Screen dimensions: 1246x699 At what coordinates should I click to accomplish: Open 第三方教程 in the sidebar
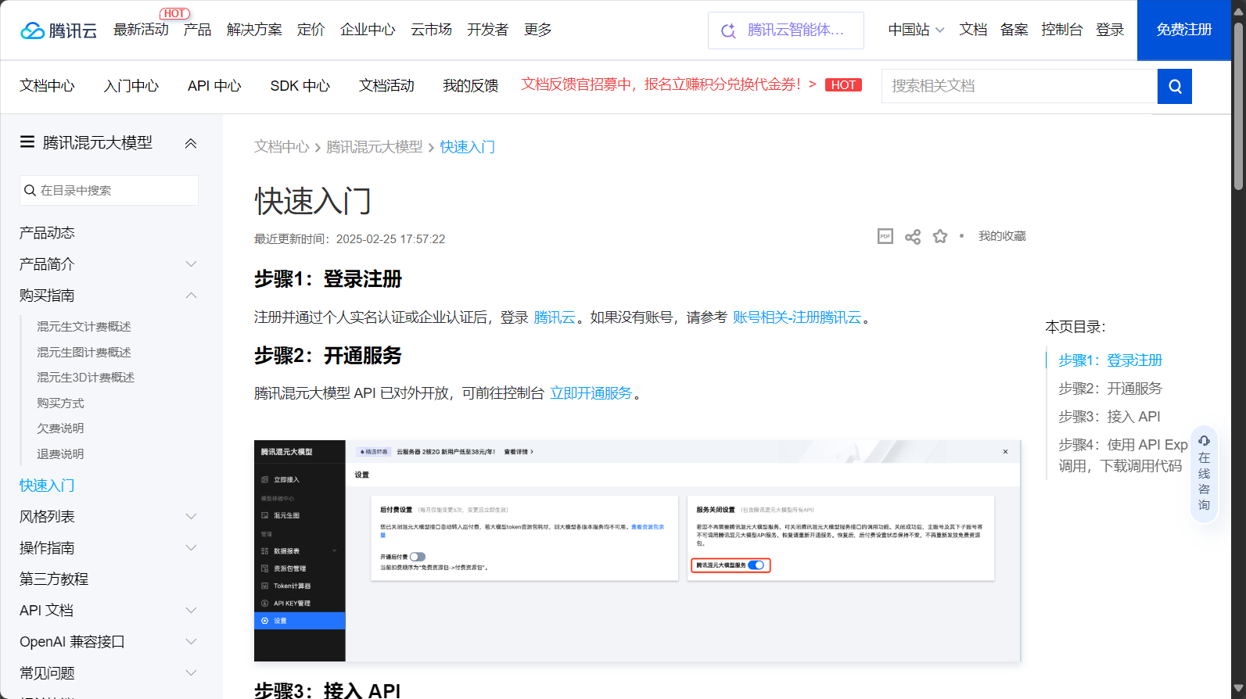click(x=54, y=579)
